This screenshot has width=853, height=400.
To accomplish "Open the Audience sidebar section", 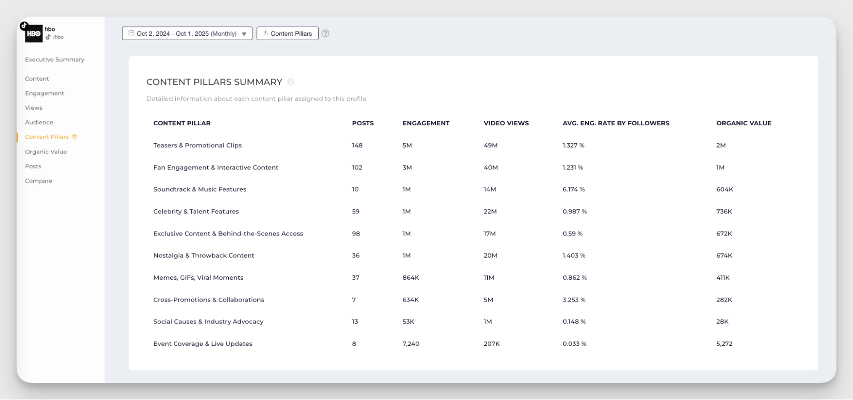I will coord(39,122).
